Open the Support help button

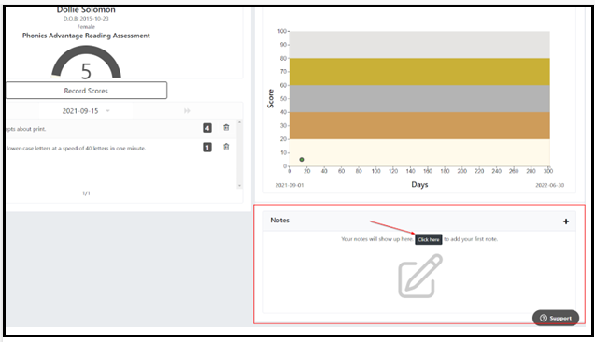pyautogui.click(x=556, y=318)
